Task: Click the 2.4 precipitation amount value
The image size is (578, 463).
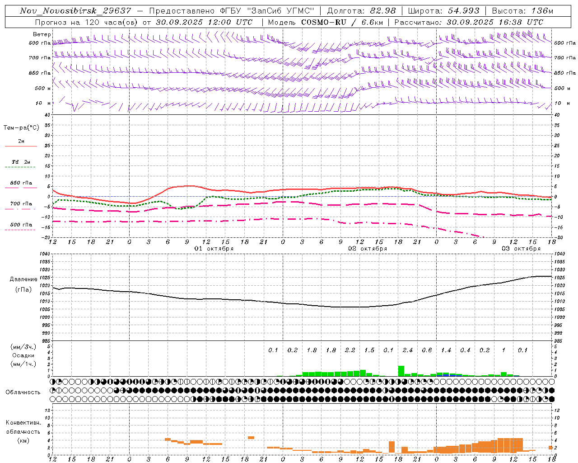Action: [408, 350]
